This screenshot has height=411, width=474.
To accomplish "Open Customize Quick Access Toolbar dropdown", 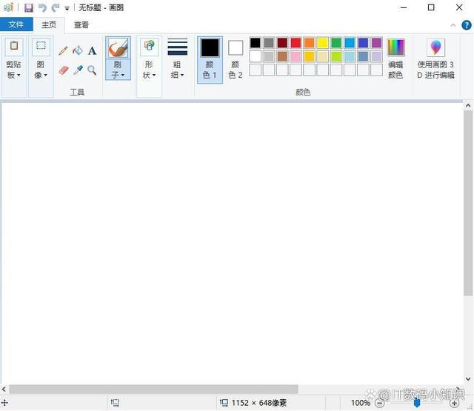I will (x=67, y=8).
